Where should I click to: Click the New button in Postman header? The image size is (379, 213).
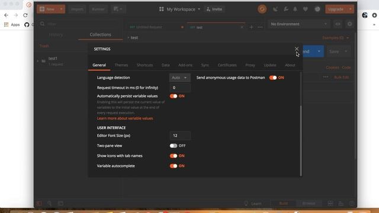point(47,9)
